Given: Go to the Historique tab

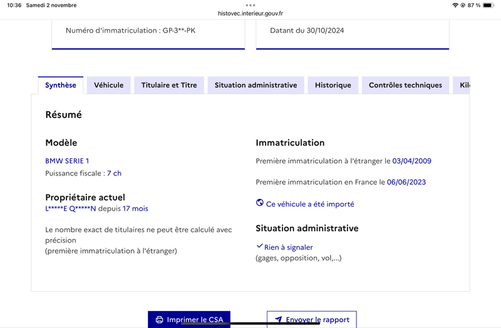Looking at the screenshot, I should 333,85.
